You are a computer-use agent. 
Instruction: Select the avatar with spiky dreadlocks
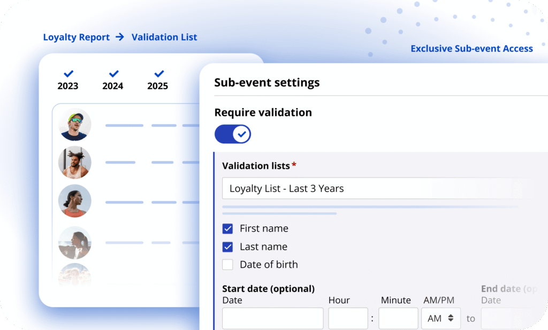75,162
